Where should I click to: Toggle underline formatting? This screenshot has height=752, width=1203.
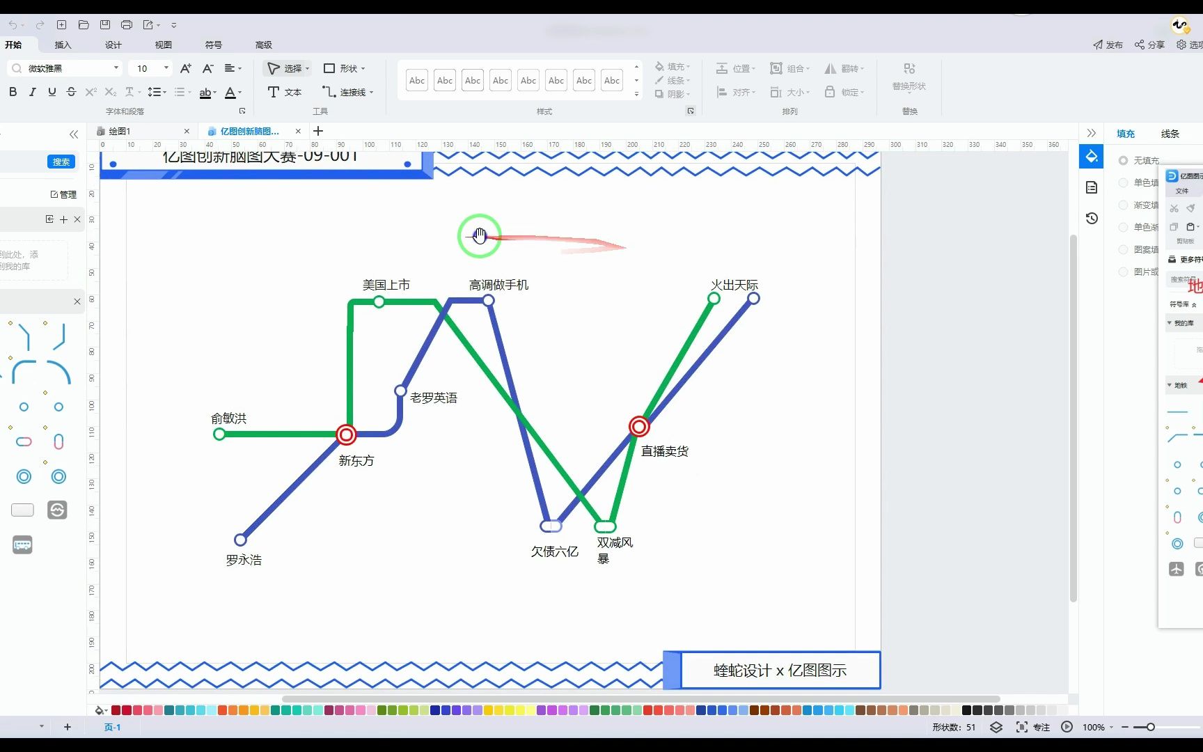(x=52, y=92)
